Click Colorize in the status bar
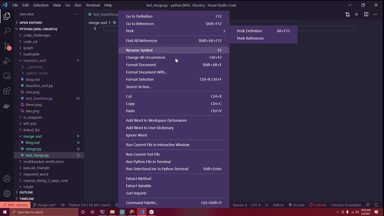Viewport: 384px width, 216px height. (x=318, y=205)
